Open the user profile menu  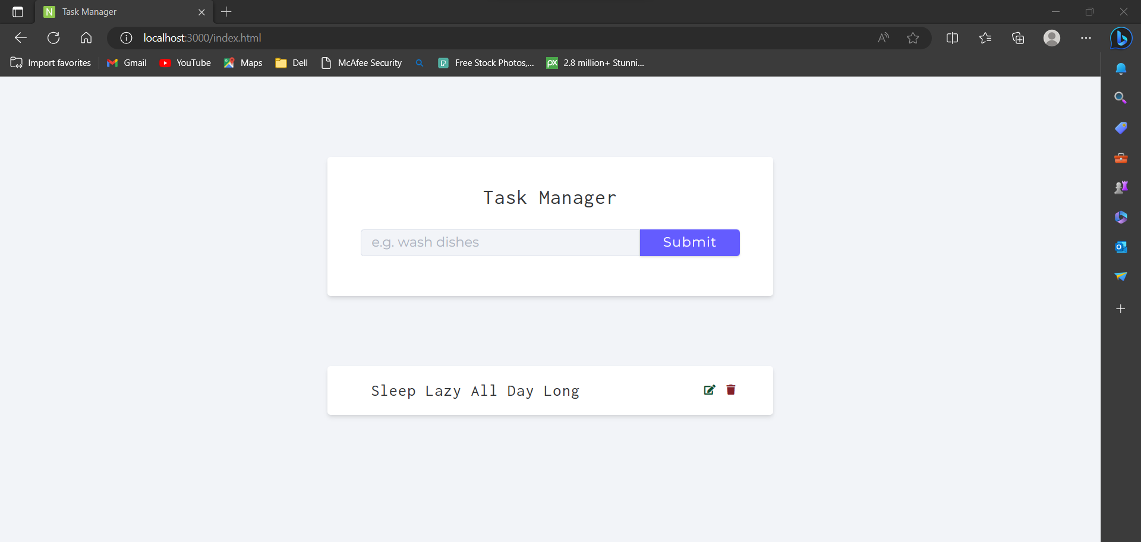1052,38
